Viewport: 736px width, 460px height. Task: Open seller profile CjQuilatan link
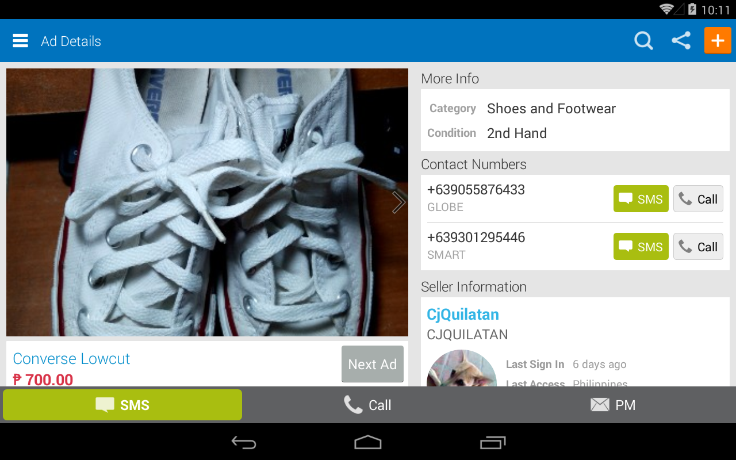point(463,315)
